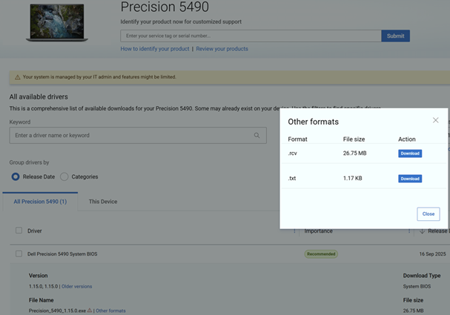The height and width of the screenshot is (315, 450).
Task: Click the warning icon in the IT admin banner
Action: (x=17, y=77)
